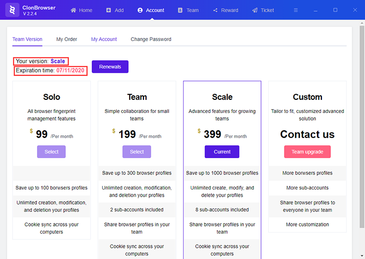This screenshot has width=365, height=259.
Task: Click 'Save up to 300 browser profiles'
Action: [137, 173]
